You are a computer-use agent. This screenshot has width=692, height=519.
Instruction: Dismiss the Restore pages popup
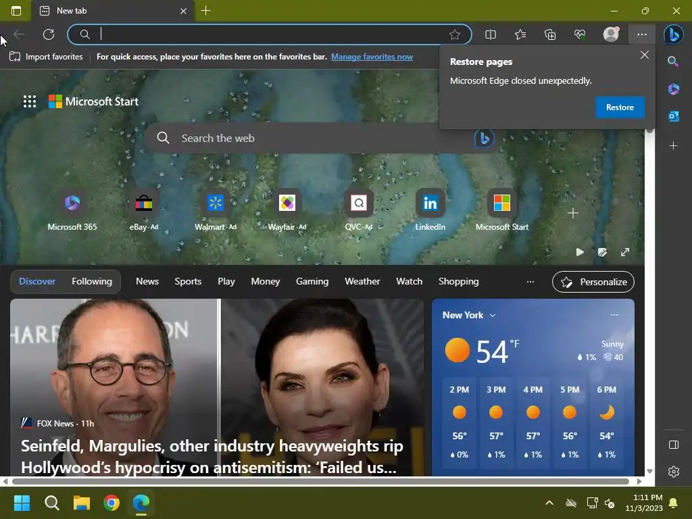click(x=644, y=55)
